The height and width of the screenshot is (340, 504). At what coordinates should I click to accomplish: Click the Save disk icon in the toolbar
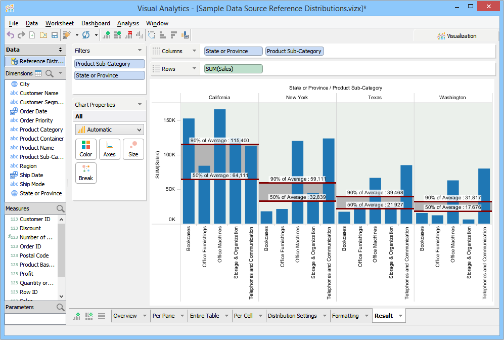(55, 35)
